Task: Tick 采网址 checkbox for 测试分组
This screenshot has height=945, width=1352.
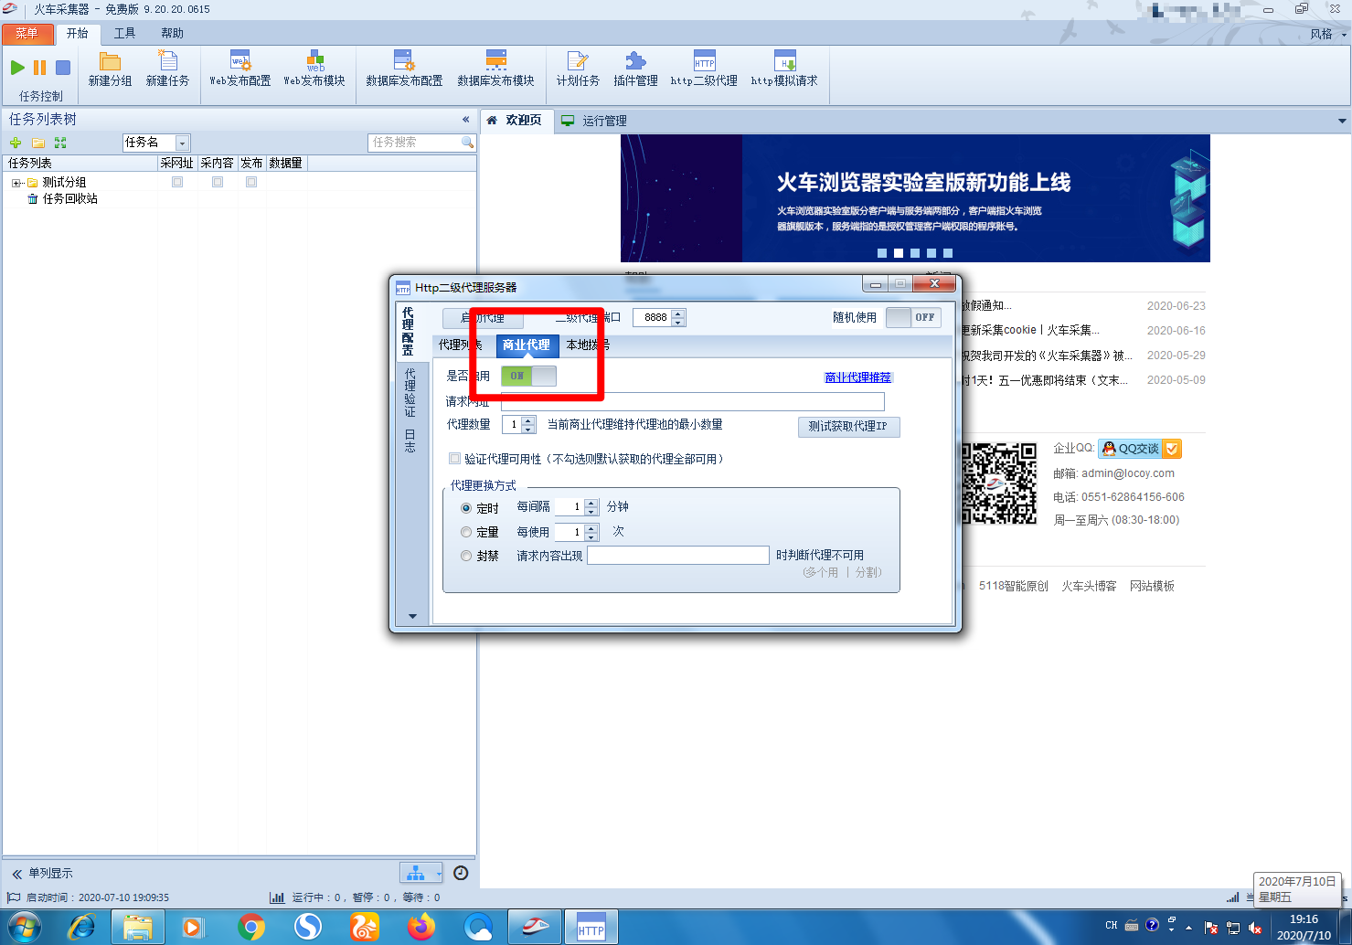Action: [177, 182]
